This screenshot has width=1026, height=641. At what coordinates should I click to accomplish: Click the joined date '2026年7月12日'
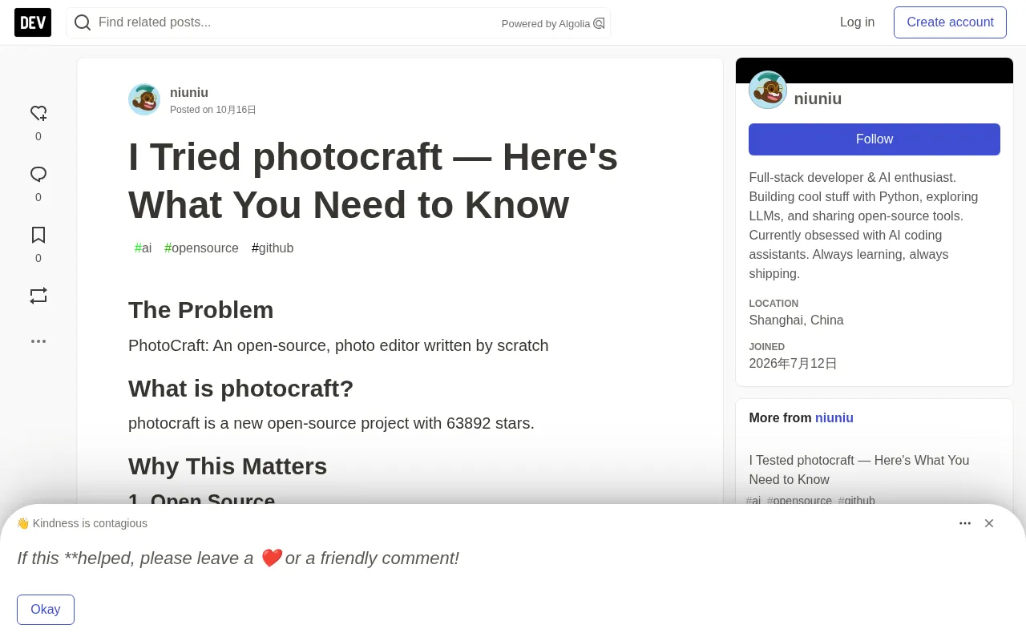pos(793,363)
